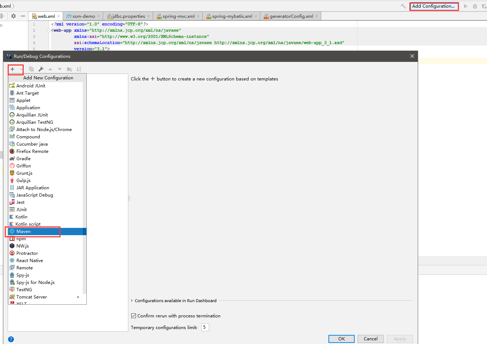487x344 pixels.
Task: Expand Tomcat Server submenu arrow
Action: (78, 297)
